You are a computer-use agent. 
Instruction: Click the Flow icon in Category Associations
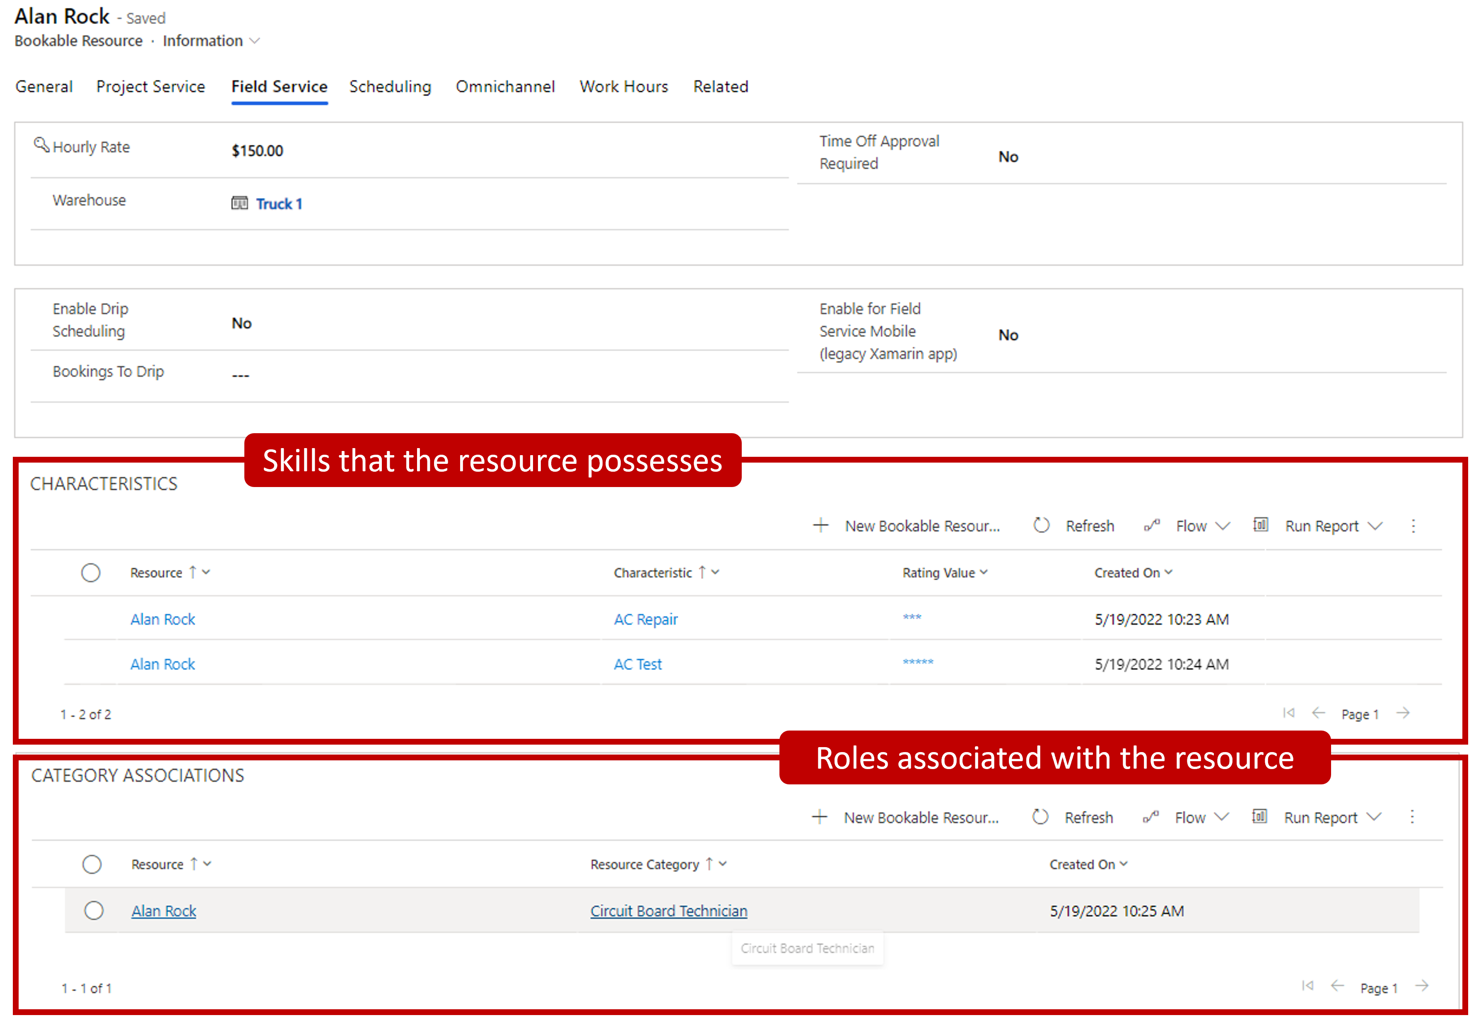click(x=1150, y=817)
